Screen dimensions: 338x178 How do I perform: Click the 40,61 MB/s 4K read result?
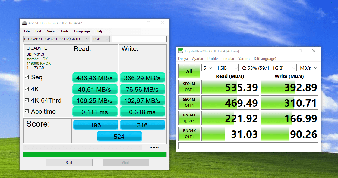95,89
